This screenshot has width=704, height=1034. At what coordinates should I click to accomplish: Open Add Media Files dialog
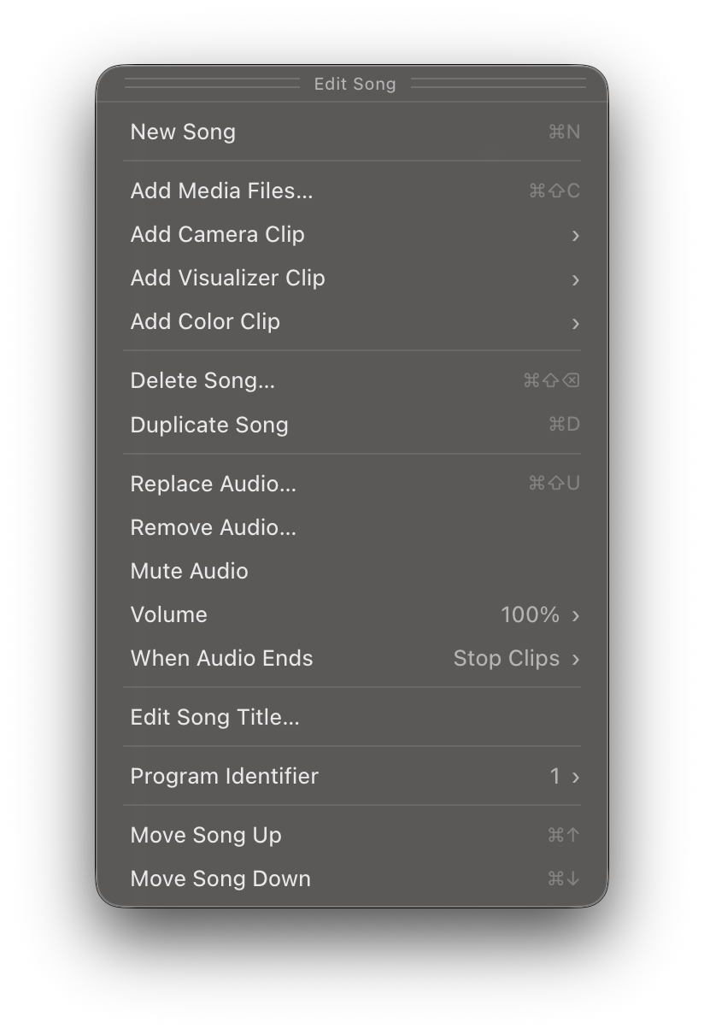[x=221, y=191]
